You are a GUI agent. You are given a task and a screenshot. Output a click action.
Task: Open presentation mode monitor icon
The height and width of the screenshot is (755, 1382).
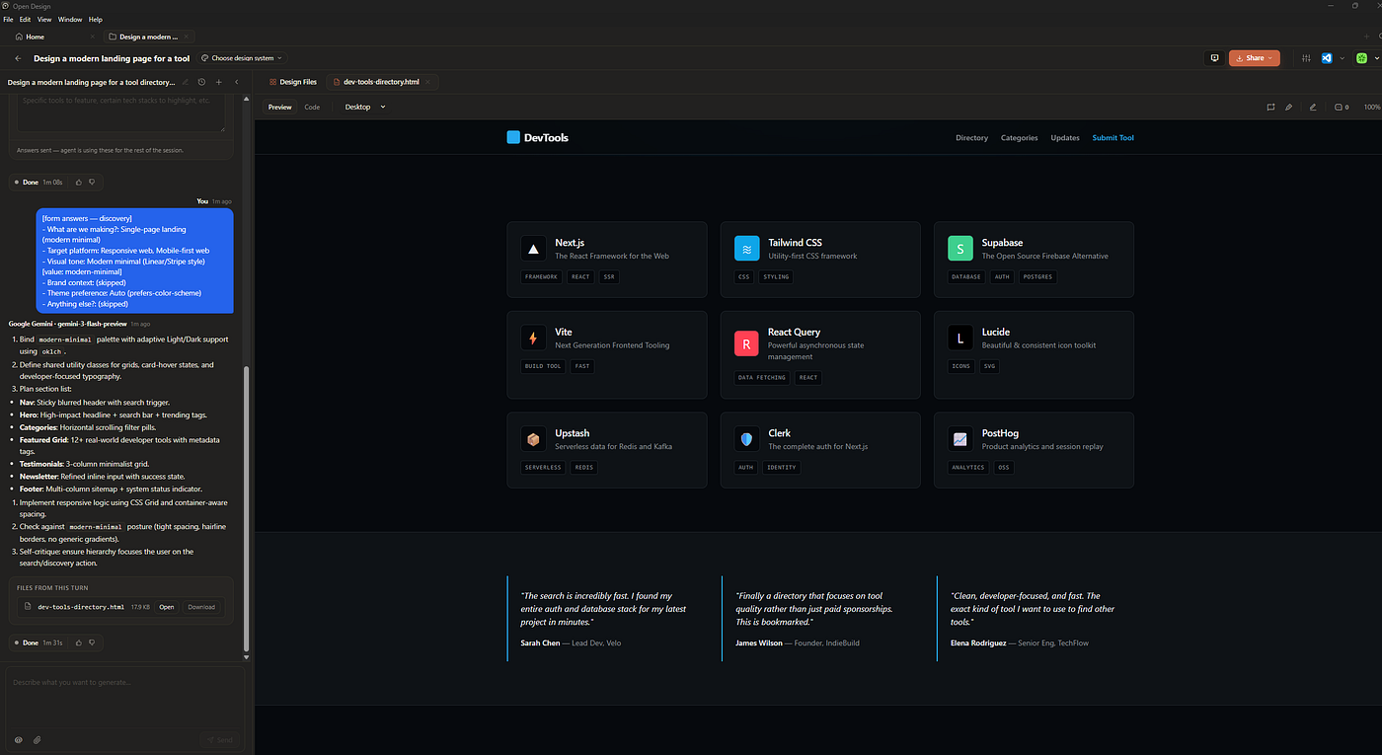point(1215,58)
